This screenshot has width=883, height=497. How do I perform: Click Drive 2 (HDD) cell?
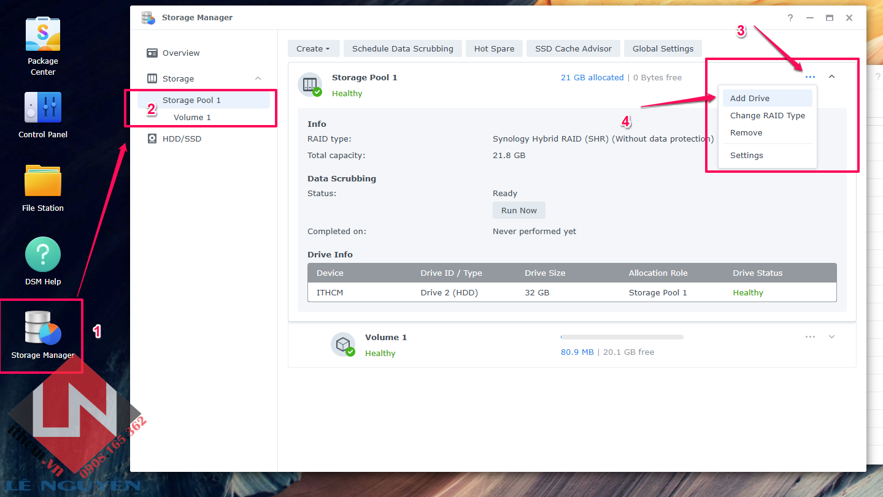click(449, 292)
